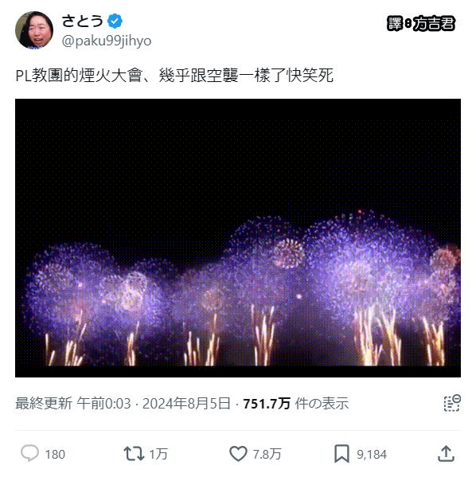Screen dimensions: 476x477
Task: Click the 7.8万 likes count
Action: (267, 454)
